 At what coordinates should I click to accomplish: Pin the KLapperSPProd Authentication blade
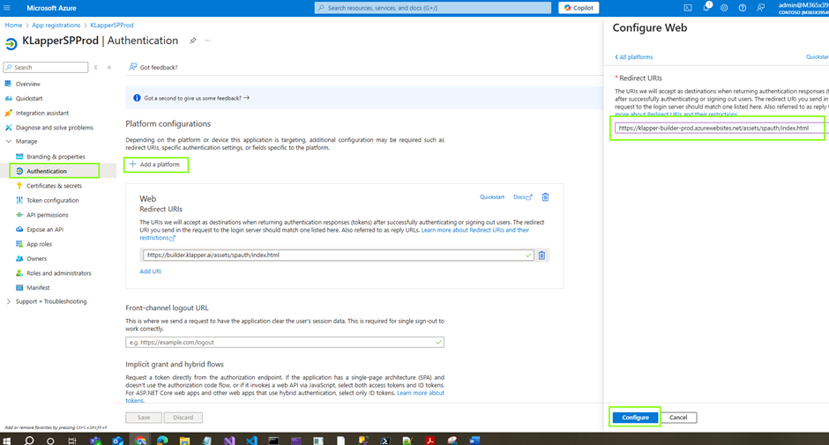[x=193, y=41]
